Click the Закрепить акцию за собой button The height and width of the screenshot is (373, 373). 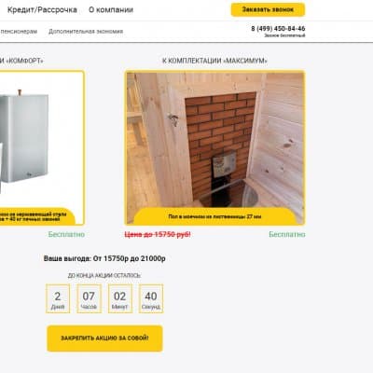[104, 338]
